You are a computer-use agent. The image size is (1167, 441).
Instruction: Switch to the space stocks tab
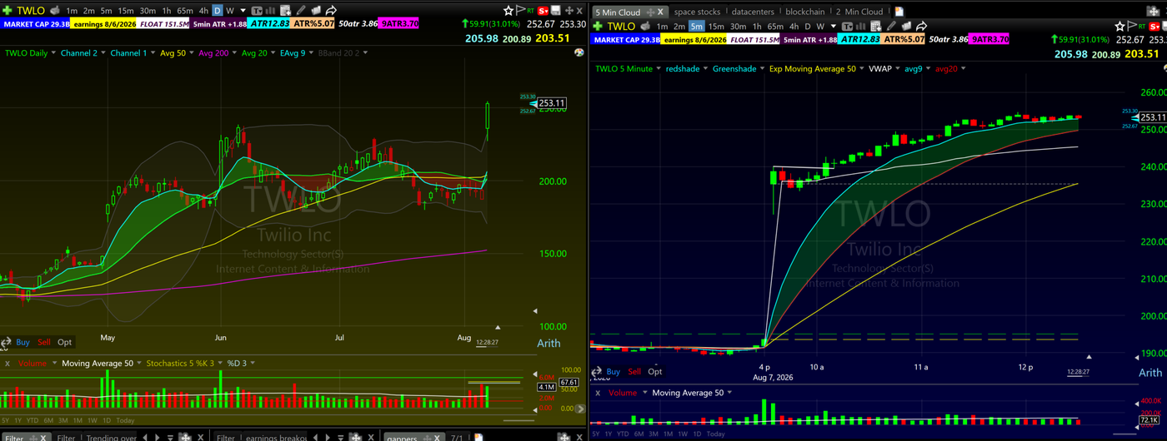pyautogui.click(x=697, y=12)
